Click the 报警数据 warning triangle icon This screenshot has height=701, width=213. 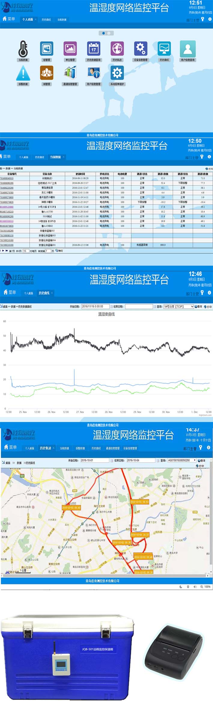[23, 73]
